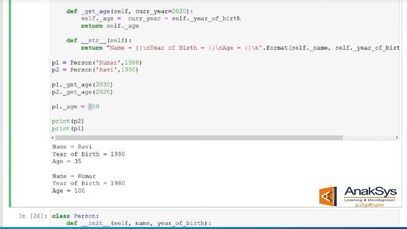
Task: Click output text 'Age = 35'
Action: (x=67, y=161)
